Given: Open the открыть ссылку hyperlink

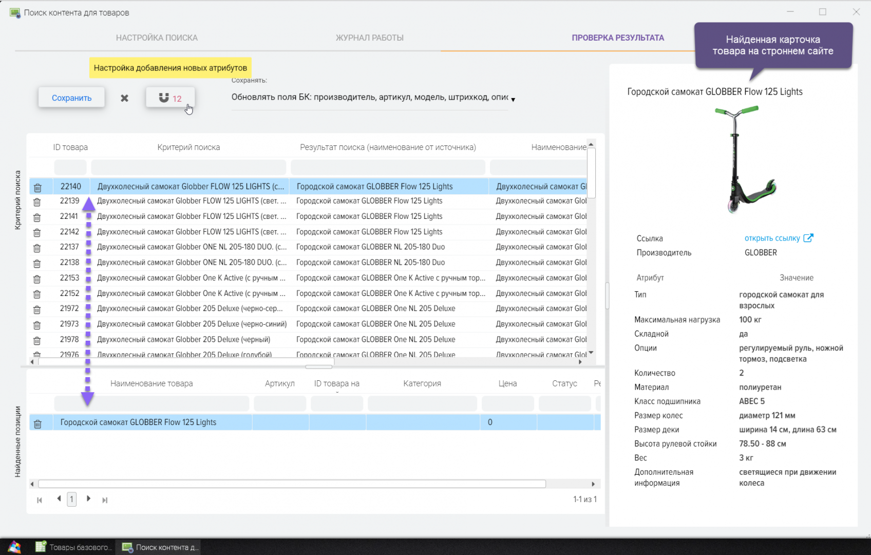Looking at the screenshot, I should pos(772,238).
